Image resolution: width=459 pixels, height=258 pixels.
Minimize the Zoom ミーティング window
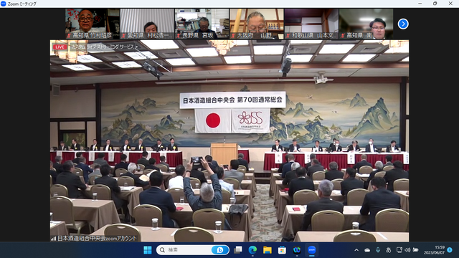[420, 4]
